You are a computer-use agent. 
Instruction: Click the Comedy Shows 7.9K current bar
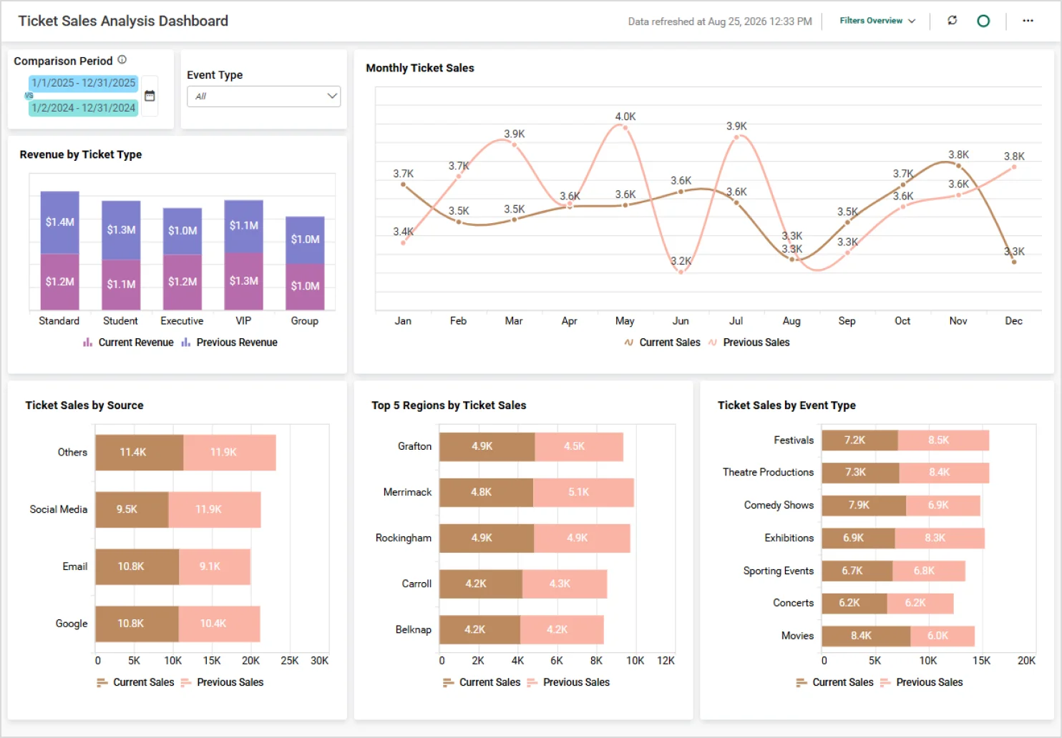(864, 506)
